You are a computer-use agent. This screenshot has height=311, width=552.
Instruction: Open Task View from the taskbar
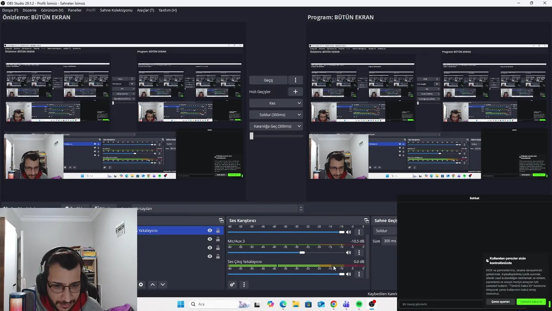coord(257,304)
